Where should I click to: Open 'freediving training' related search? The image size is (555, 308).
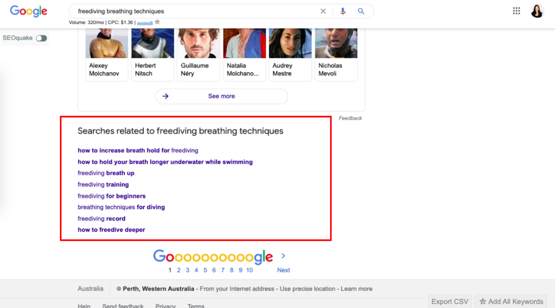(103, 184)
